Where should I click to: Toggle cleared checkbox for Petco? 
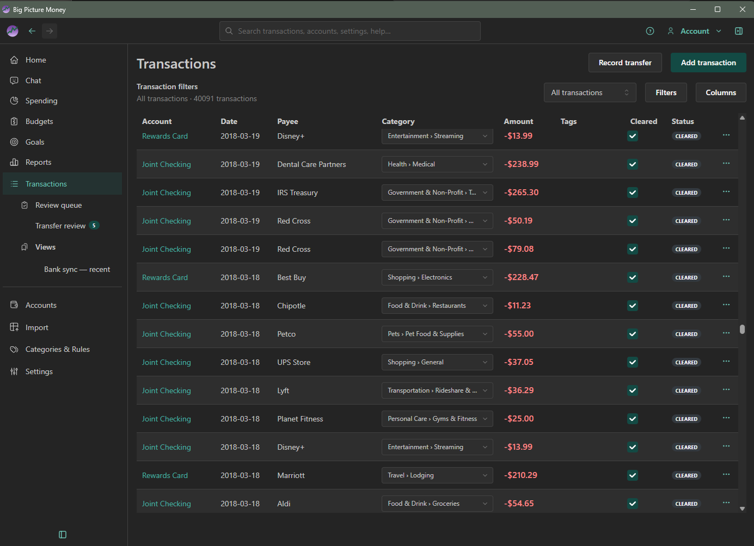pyautogui.click(x=633, y=334)
